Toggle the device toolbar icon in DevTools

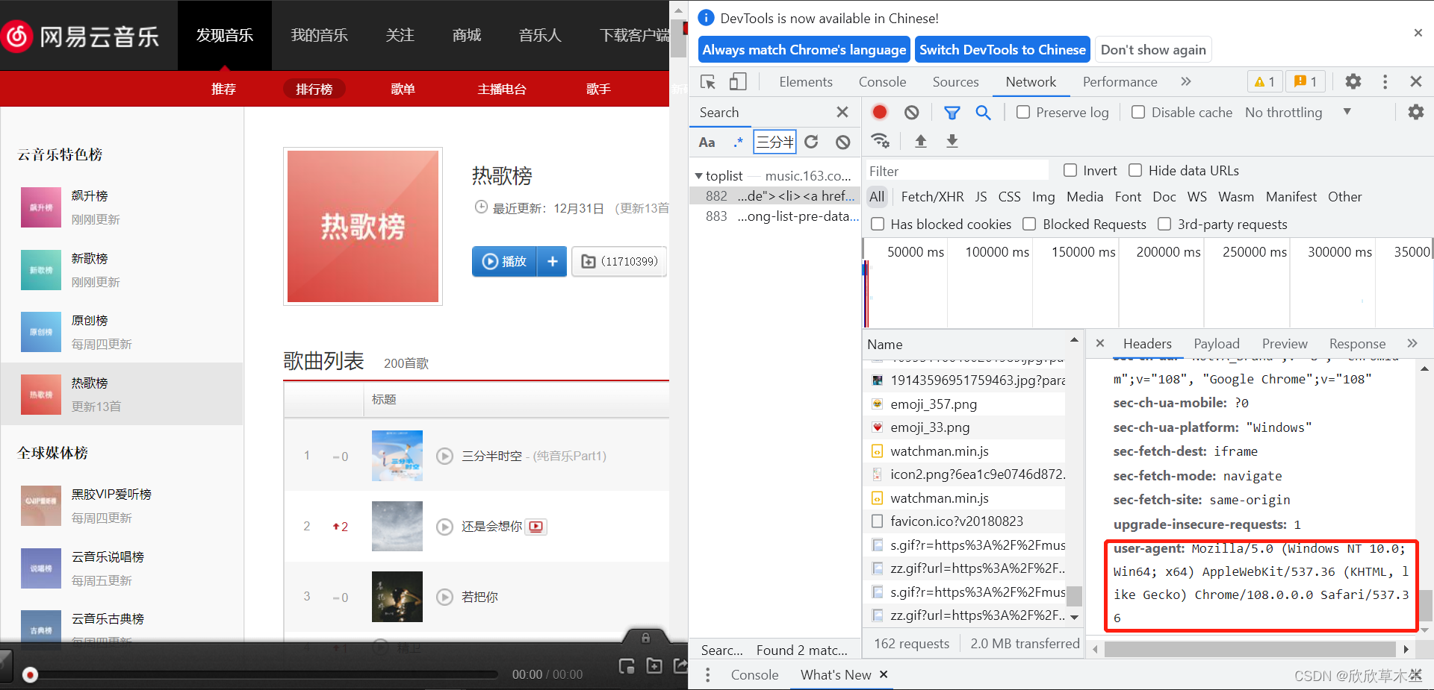tap(738, 81)
